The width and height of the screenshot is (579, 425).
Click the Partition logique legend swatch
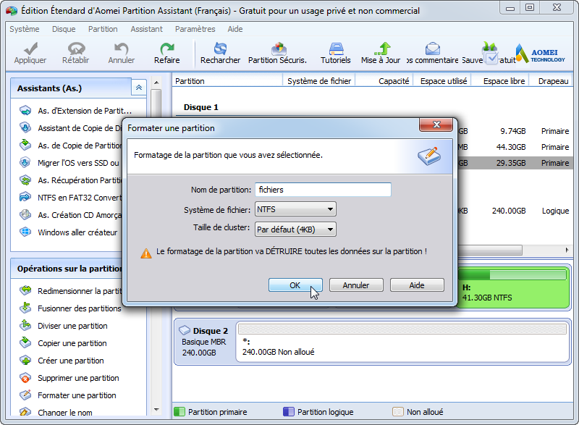288,412
